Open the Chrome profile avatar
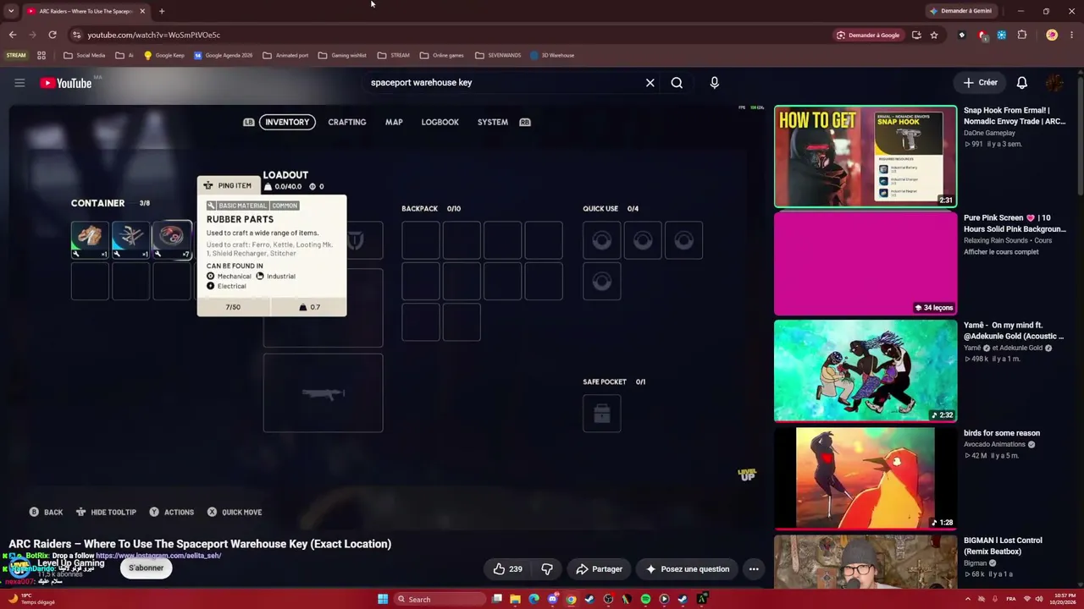This screenshot has width=1084, height=609. 1052,35
